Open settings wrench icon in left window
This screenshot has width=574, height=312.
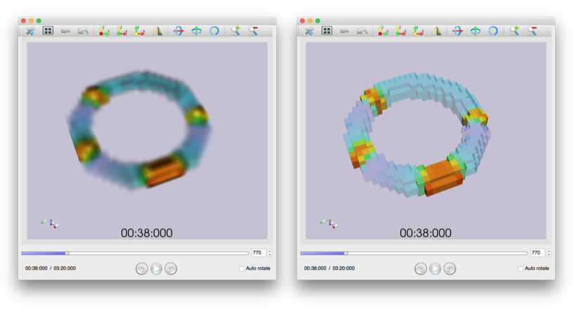click(x=30, y=31)
